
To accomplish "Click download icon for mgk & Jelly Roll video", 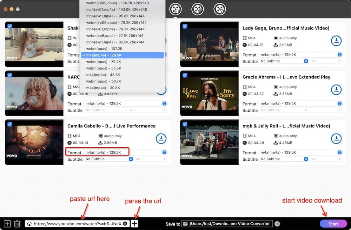I will (336, 139).
